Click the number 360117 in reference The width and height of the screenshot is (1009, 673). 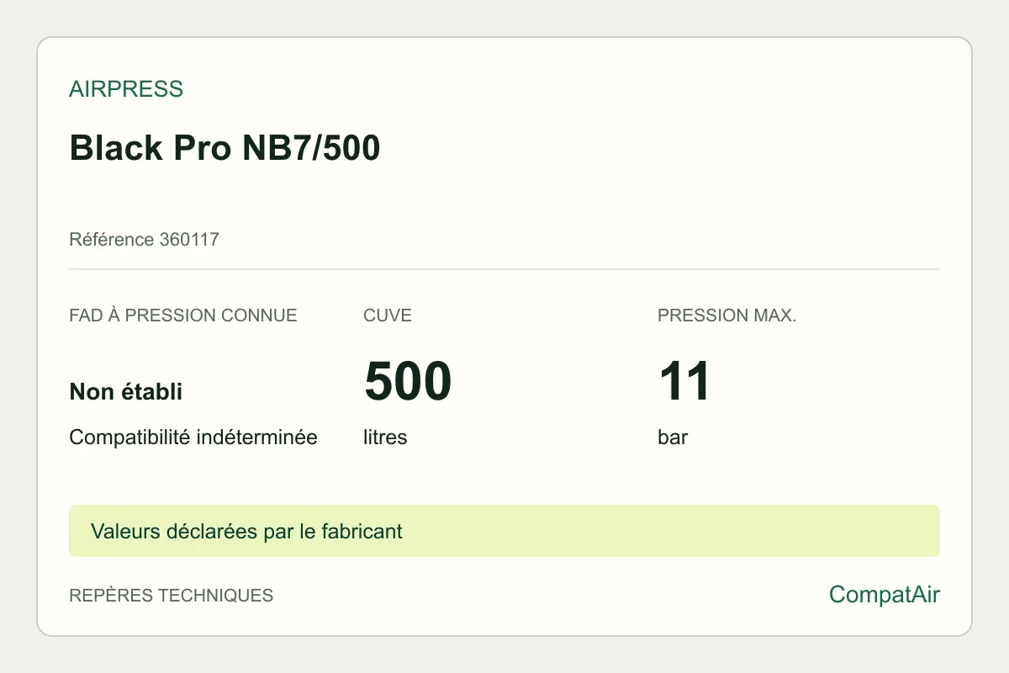[189, 240]
